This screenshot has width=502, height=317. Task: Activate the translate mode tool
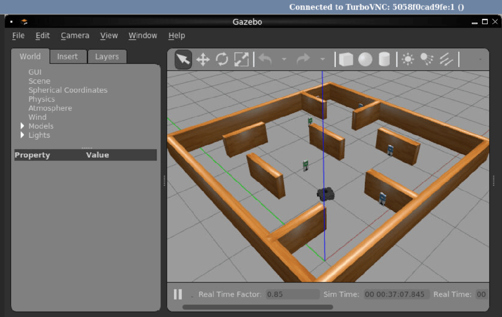pyautogui.click(x=203, y=59)
